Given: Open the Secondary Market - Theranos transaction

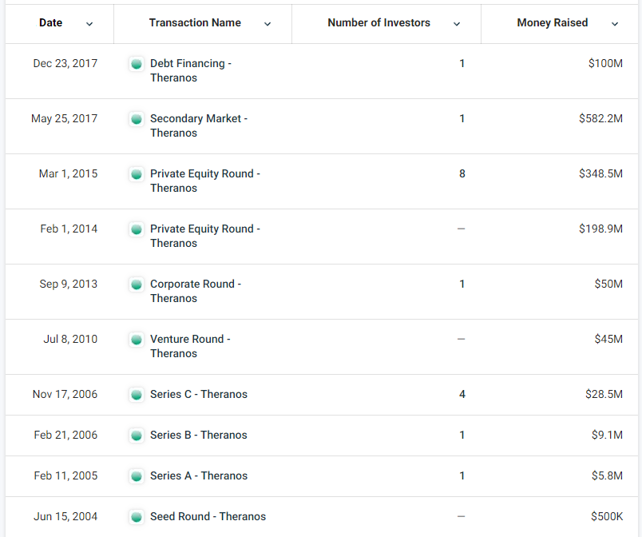Looking at the screenshot, I should (x=199, y=125).
